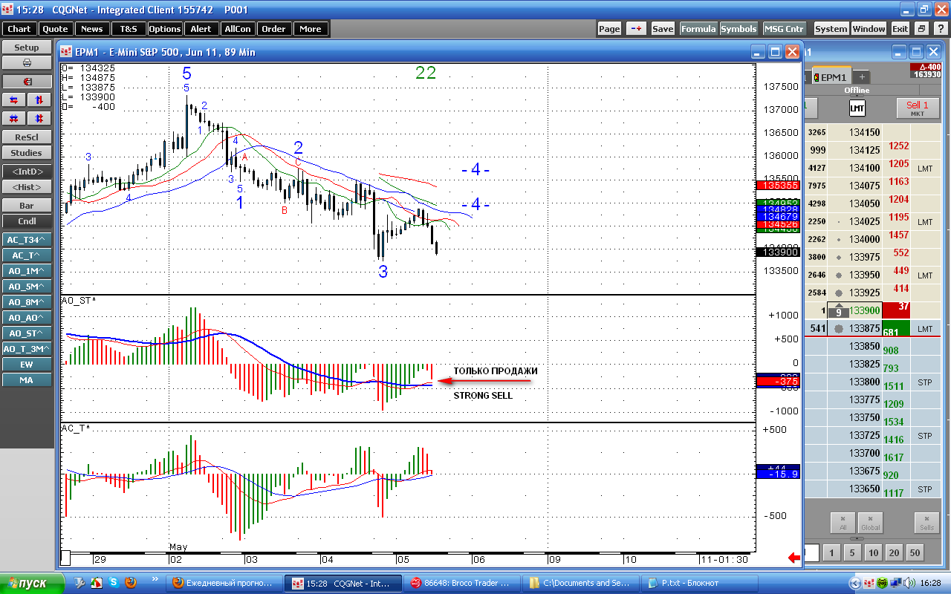The width and height of the screenshot is (951, 594).
Task: Click the vertical expand arrows icon
Action: click(39, 118)
